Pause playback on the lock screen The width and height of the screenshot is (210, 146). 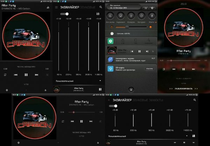184,69
